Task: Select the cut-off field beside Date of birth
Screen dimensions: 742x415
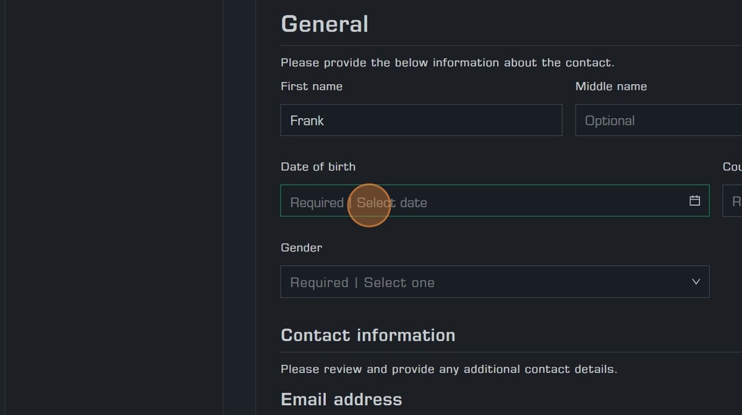Action: click(x=732, y=200)
